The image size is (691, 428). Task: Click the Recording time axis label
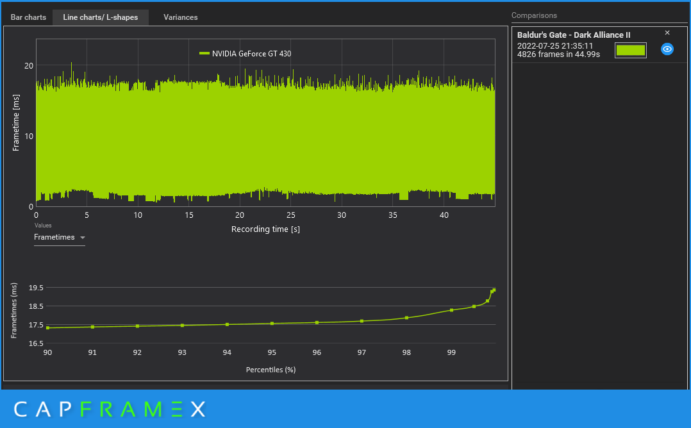(265, 229)
